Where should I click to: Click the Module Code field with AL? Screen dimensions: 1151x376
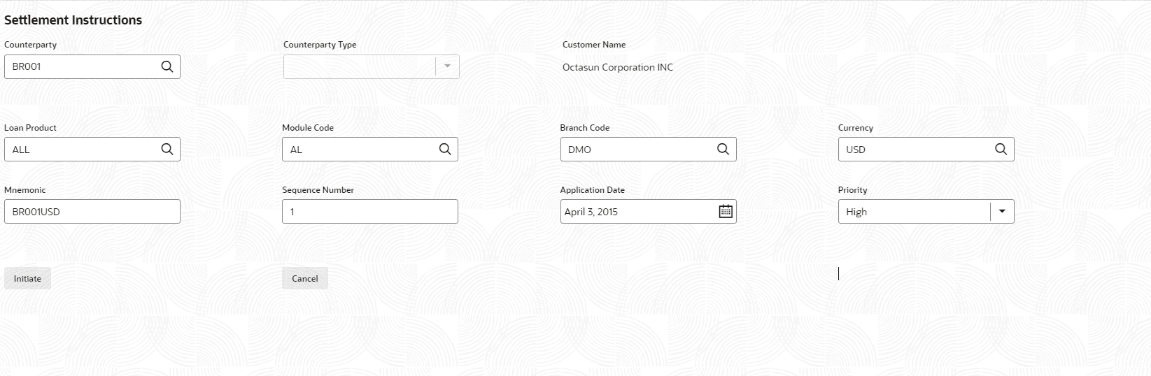[358, 150]
